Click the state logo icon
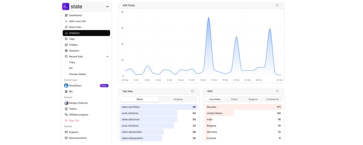The image size is (363, 145). point(66,6)
